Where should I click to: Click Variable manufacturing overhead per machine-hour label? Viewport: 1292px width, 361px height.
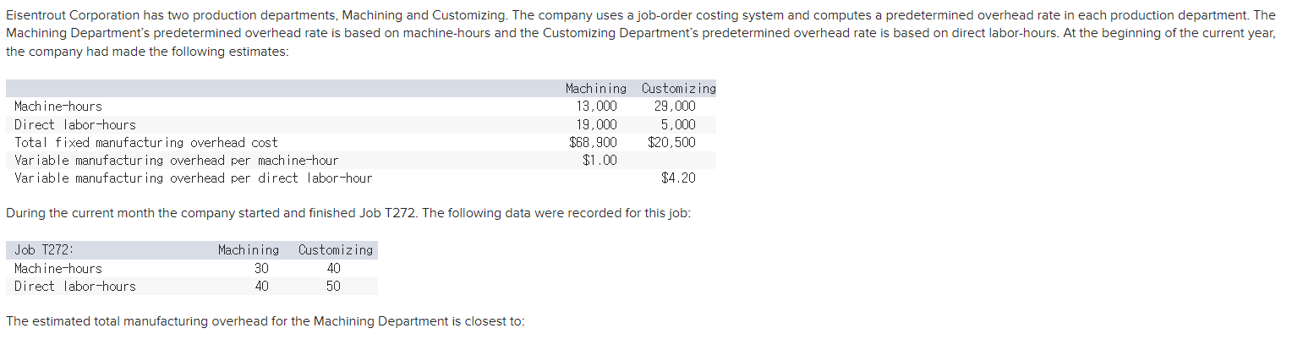pyautogui.click(x=177, y=160)
